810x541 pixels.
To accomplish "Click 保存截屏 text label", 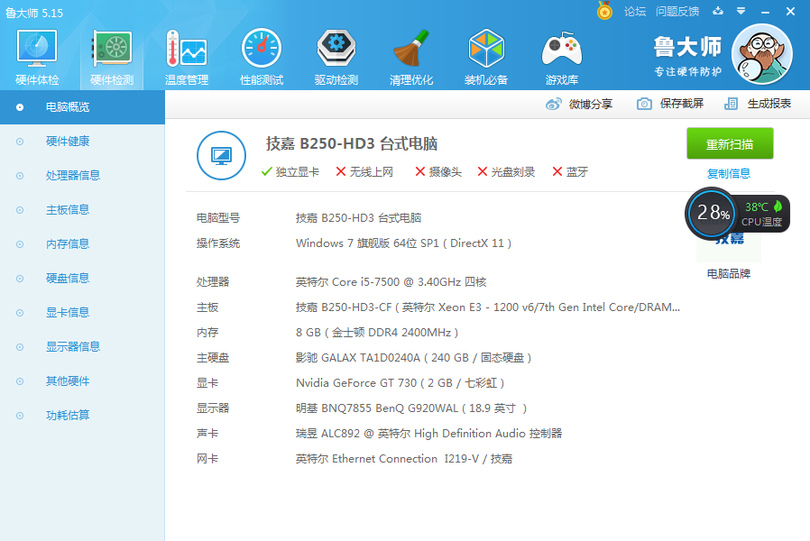I will coord(681,104).
